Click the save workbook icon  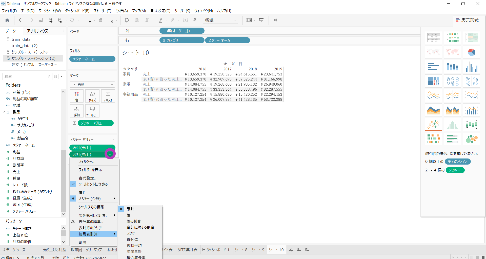click(40, 20)
